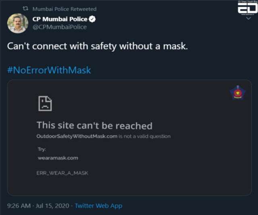Click the ED Times logo watermark

pos(246,8)
